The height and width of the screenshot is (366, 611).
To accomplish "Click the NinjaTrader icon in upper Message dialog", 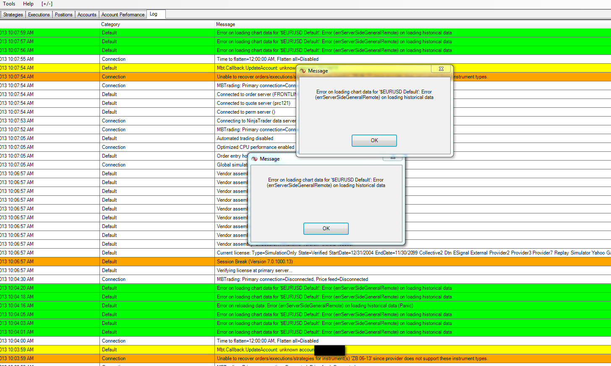I will pyautogui.click(x=303, y=71).
